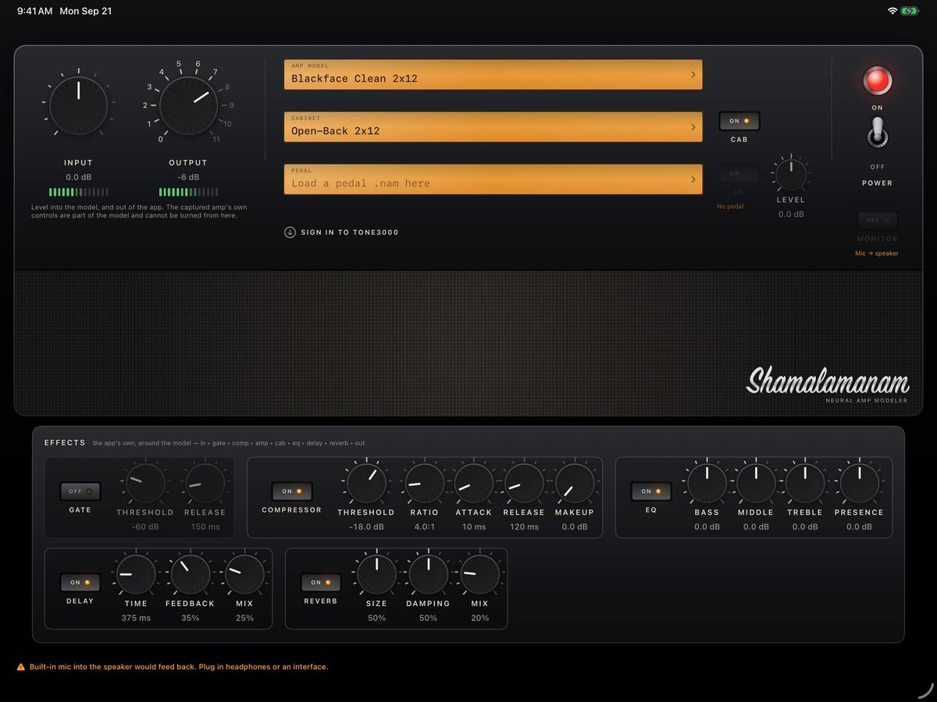Screen dimensions: 937x702
Task: Click the EQ MIDDLE knob
Action: pos(756,483)
